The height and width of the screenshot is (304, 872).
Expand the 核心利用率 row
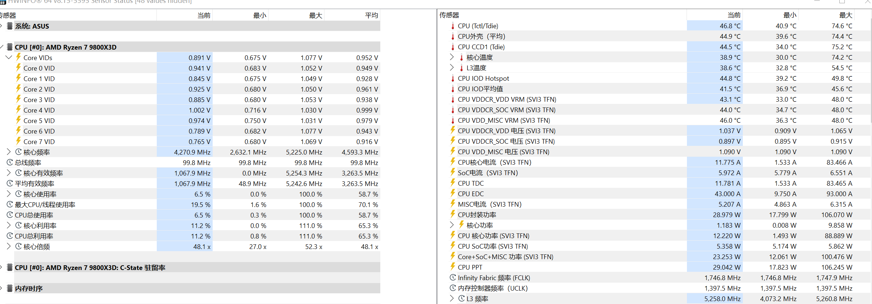coord(9,225)
